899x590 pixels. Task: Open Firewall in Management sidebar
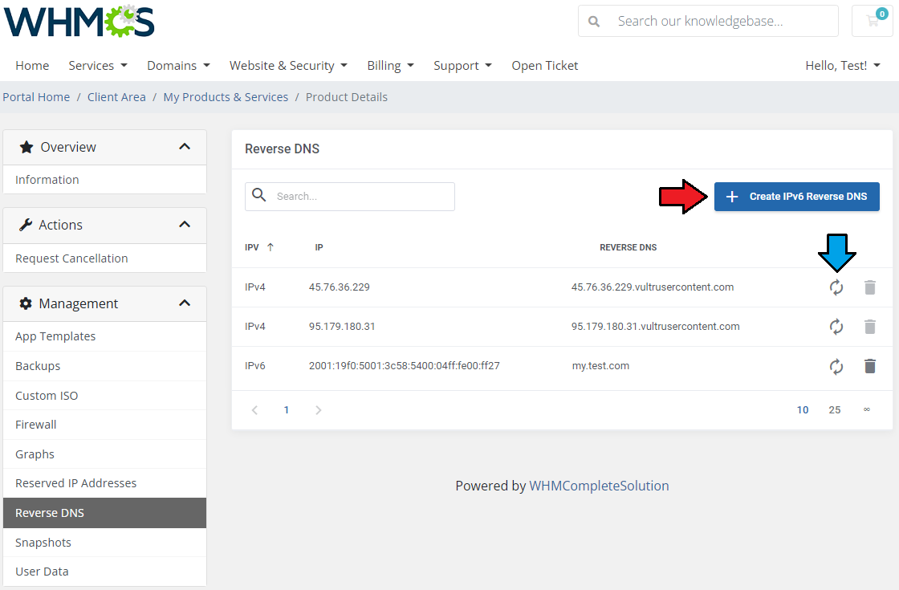point(104,425)
